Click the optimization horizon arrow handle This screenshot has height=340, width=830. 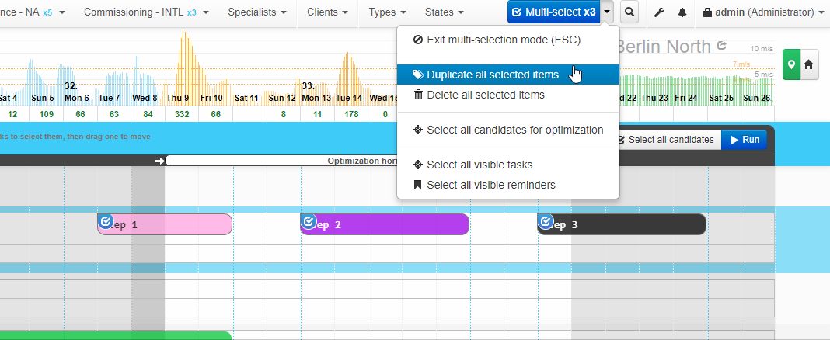(160, 161)
